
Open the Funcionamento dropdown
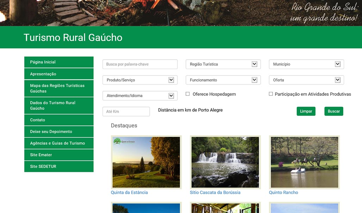click(223, 80)
